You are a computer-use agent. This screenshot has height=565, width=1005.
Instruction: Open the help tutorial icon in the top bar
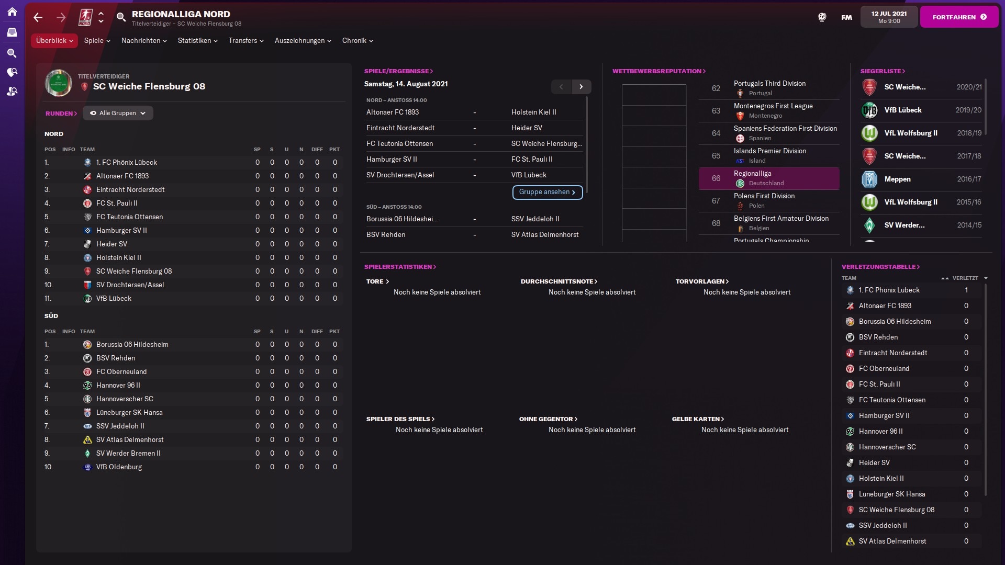tap(822, 17)
